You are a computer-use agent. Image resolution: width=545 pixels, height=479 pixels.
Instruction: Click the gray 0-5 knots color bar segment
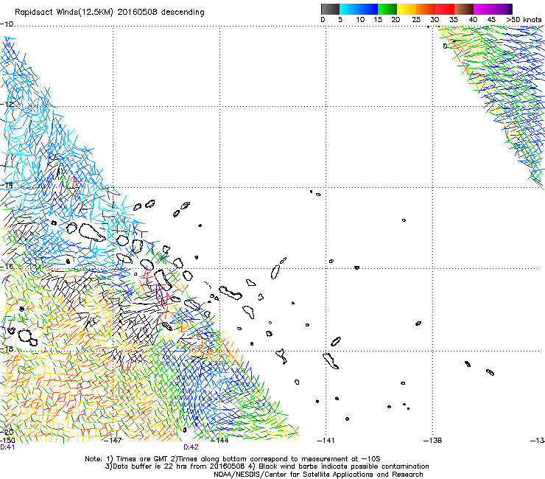(330, 9)
